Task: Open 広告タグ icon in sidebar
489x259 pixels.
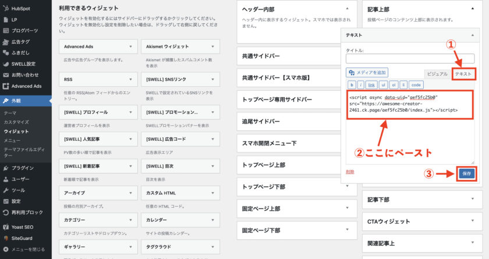Action: tap(6, 42)
